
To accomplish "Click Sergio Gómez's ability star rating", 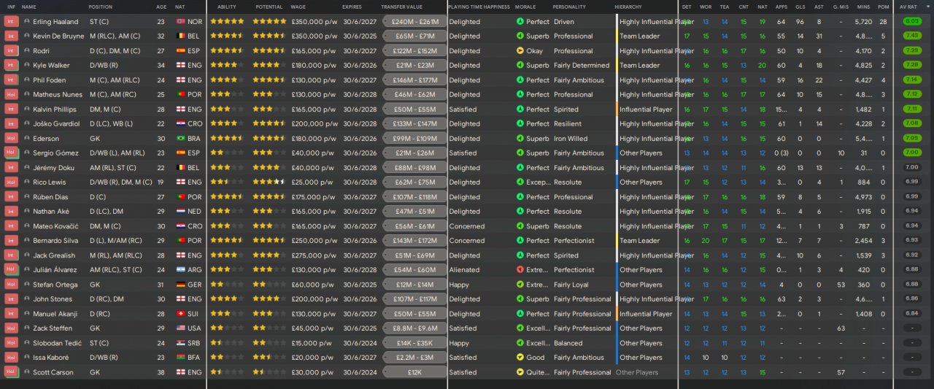I will tap(227, 153).
